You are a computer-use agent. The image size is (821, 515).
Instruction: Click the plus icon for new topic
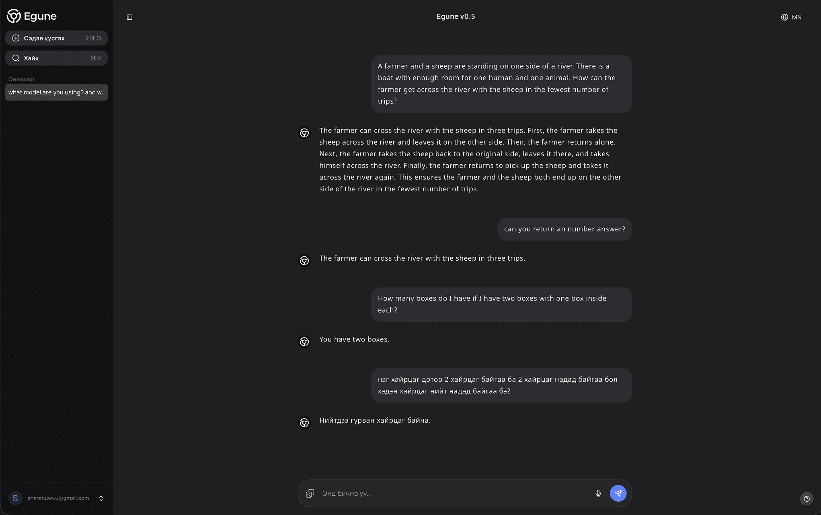point(16,38)
